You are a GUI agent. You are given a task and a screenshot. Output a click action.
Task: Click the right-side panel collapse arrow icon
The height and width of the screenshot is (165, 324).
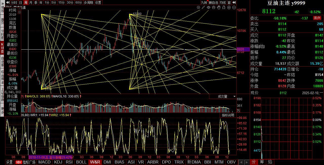234,3
